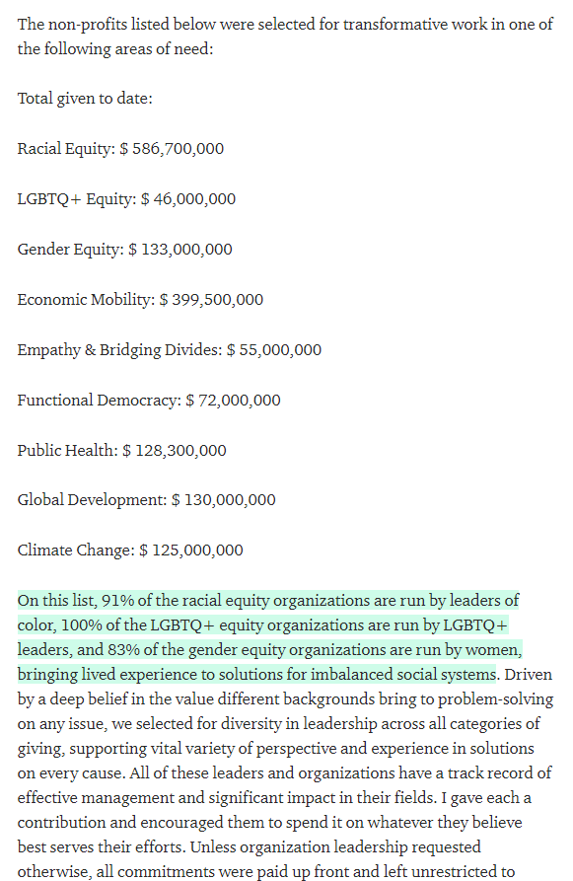Click the Economic Mobility $399,500,000 line
This screenshot has width=573, height=881.
pyautogui.click(x=140, y=300)
